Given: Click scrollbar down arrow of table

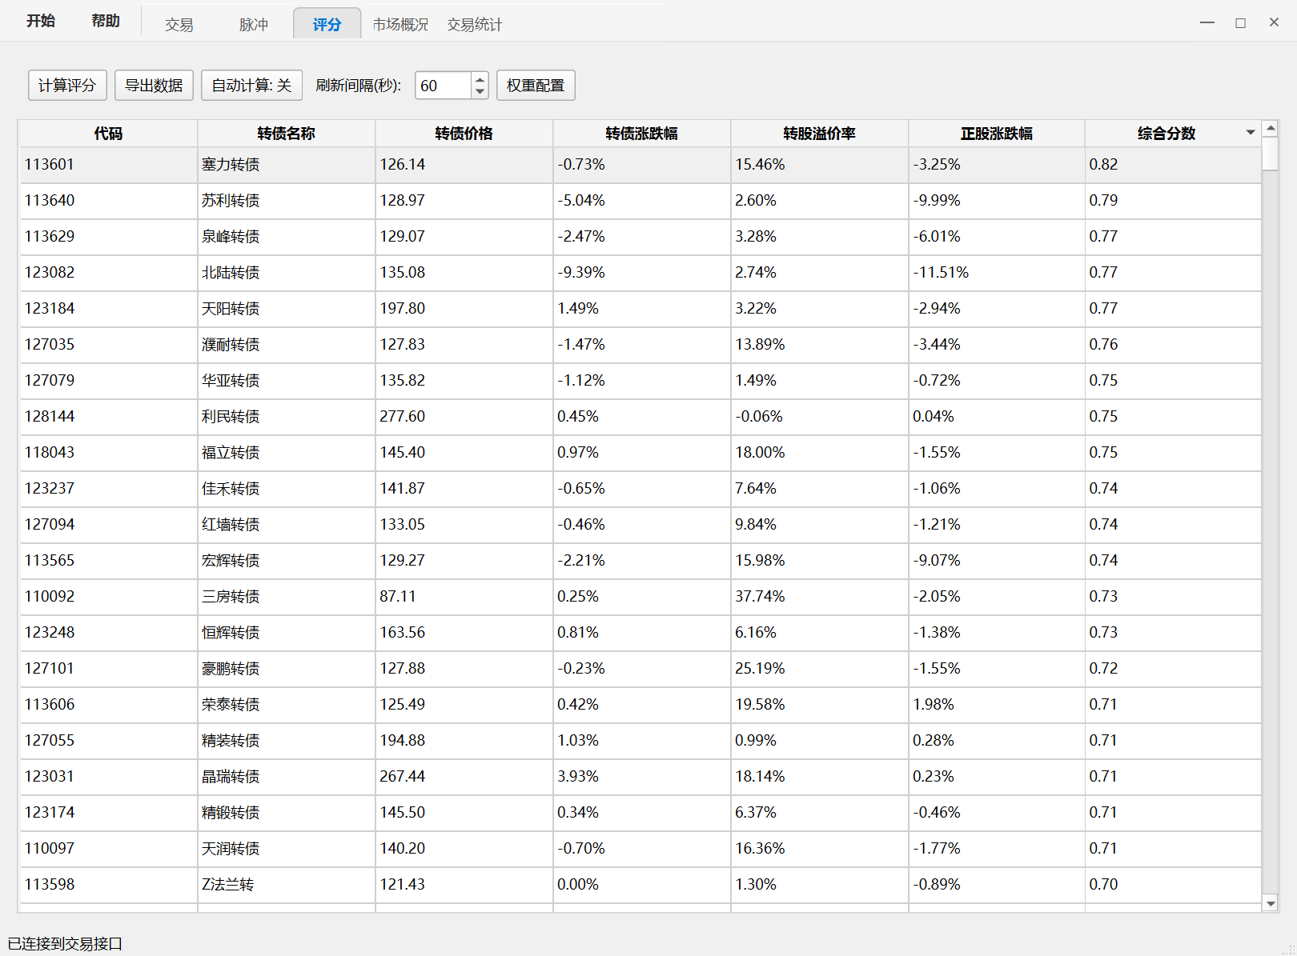Looking at the screenshot, I should point(1271,903).
